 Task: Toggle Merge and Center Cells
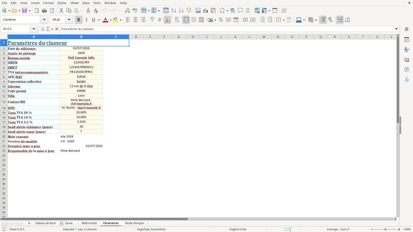point(186,20)
